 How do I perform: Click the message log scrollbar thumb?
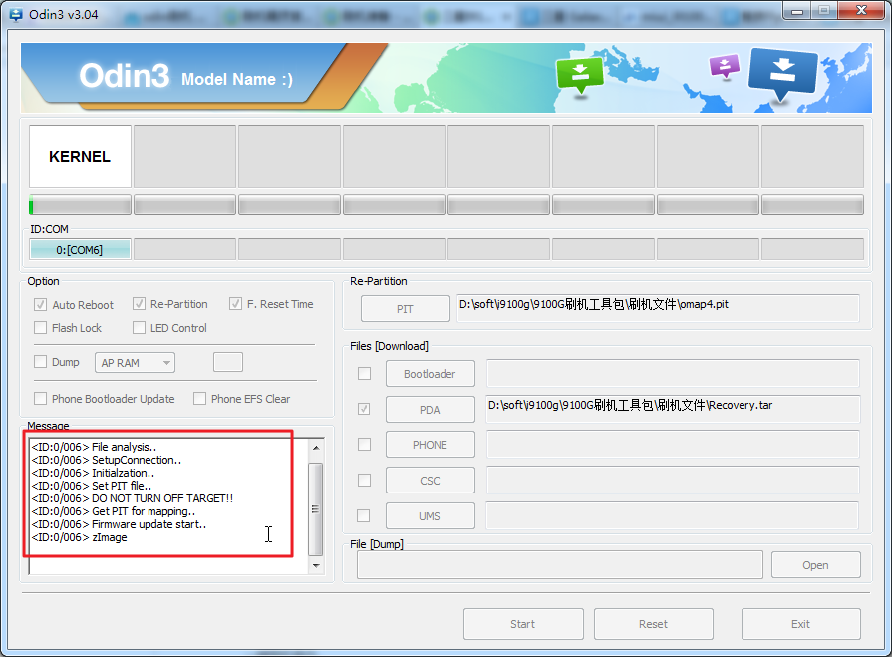[x=316, y=509]
